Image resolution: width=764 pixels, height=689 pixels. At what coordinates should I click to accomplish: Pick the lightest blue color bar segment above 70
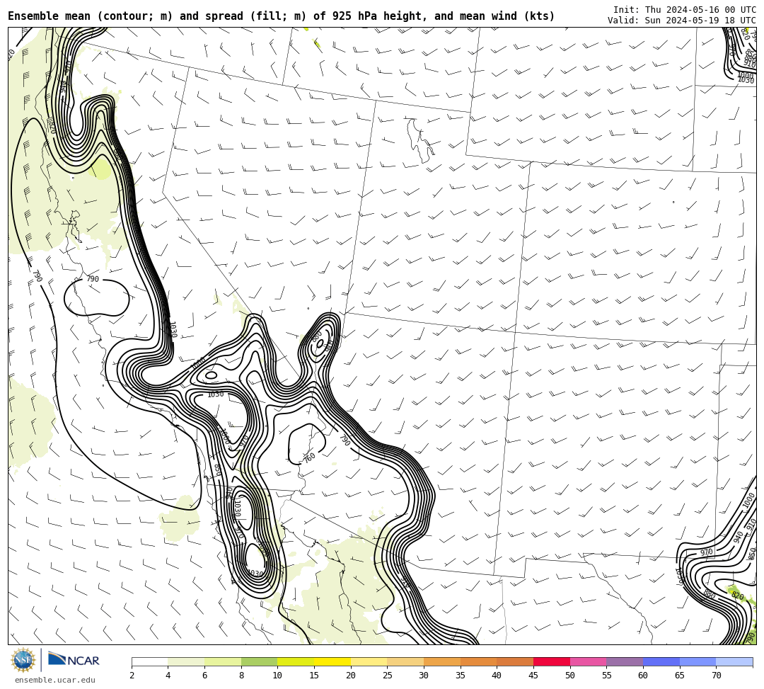click(734, 661)
